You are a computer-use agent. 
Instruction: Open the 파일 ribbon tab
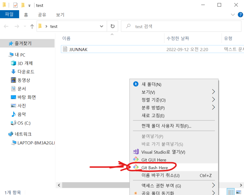click(9, 14)
